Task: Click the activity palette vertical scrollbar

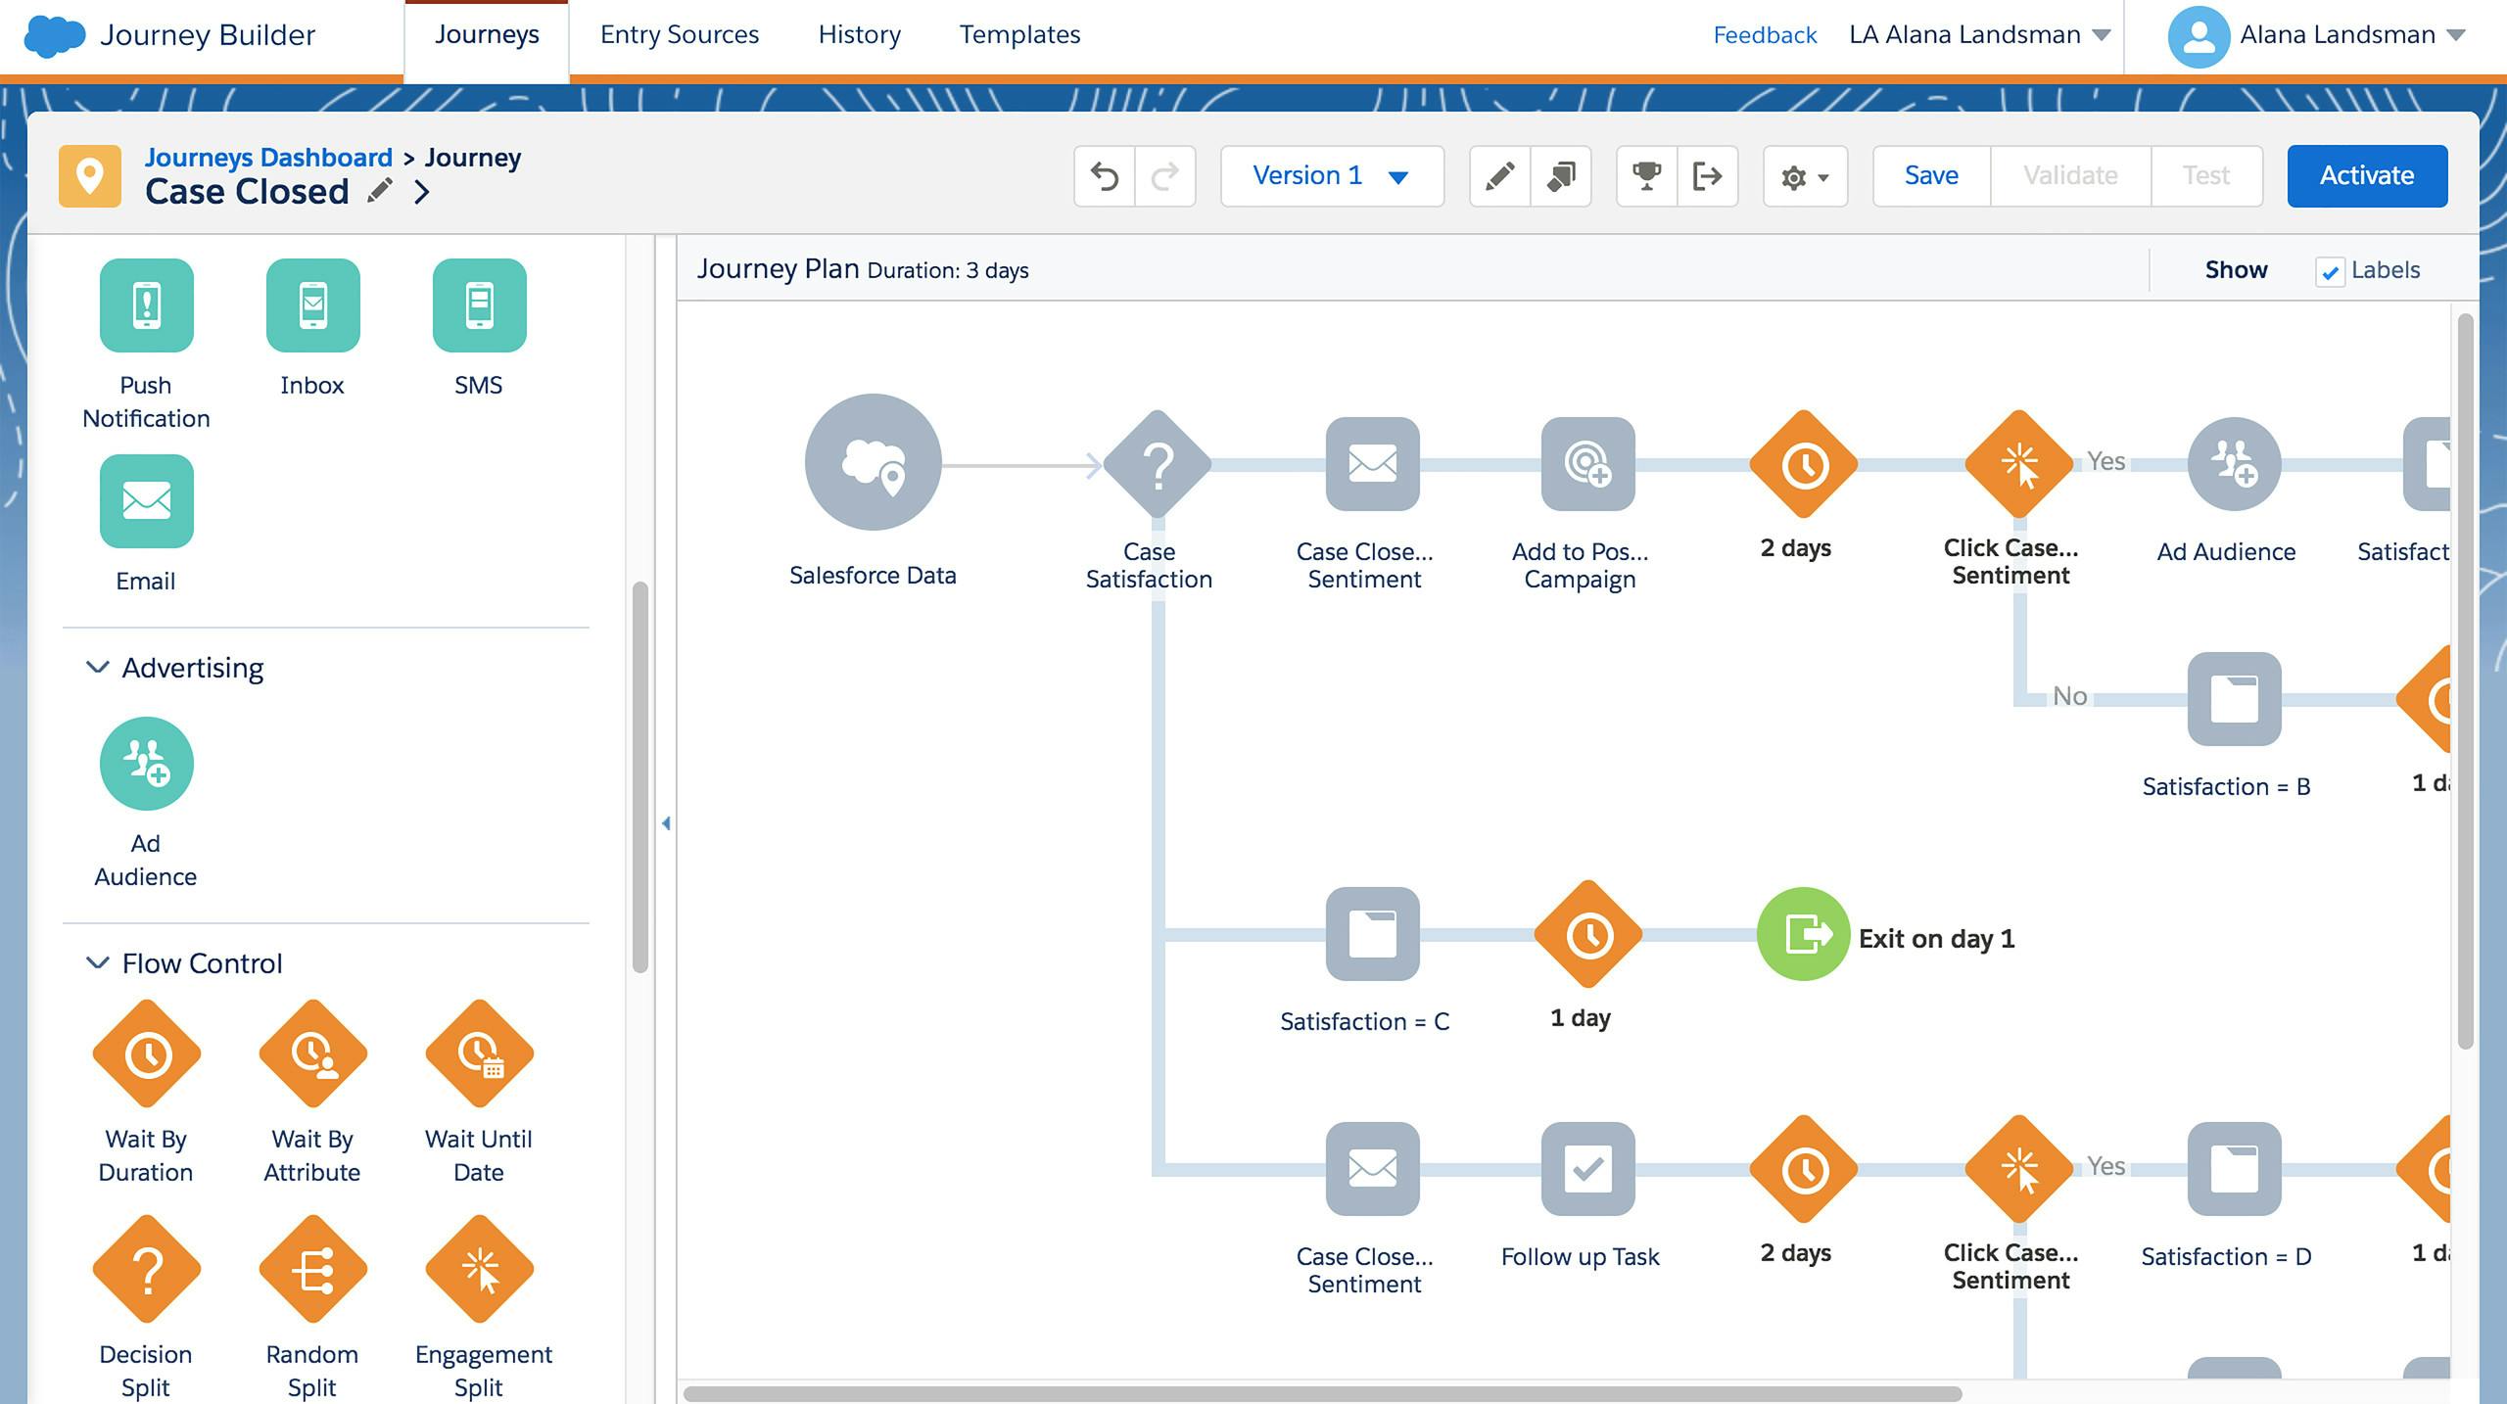Action: pyautogui.click(x=640, y=777)
